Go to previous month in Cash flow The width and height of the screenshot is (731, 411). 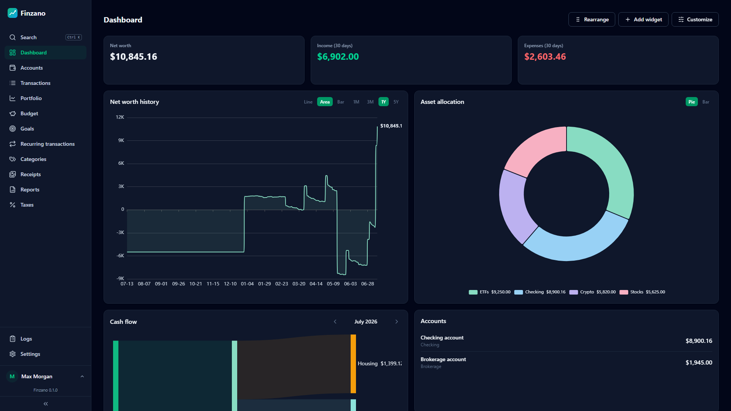(335, 322)
